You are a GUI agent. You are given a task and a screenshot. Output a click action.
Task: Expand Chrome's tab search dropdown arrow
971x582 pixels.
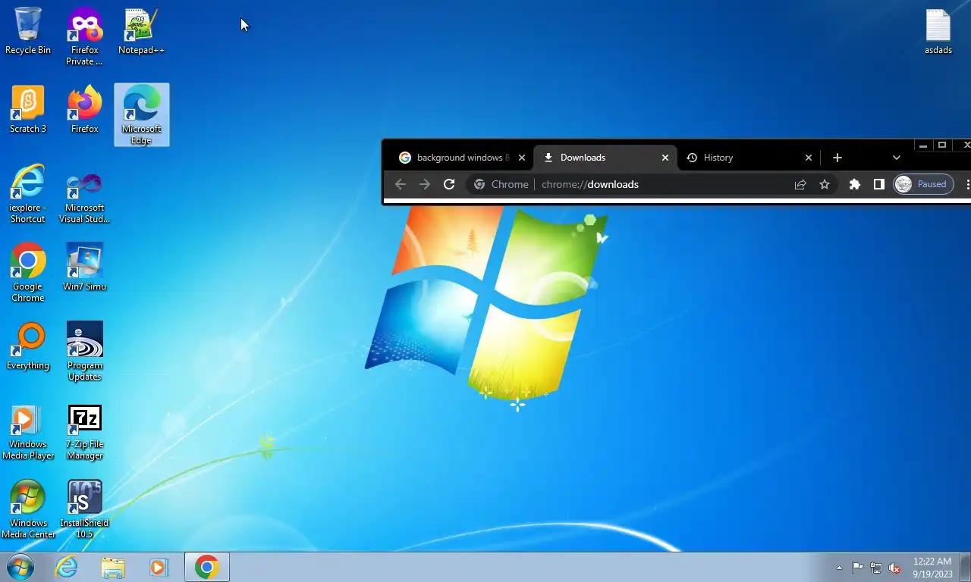(897, 158)
